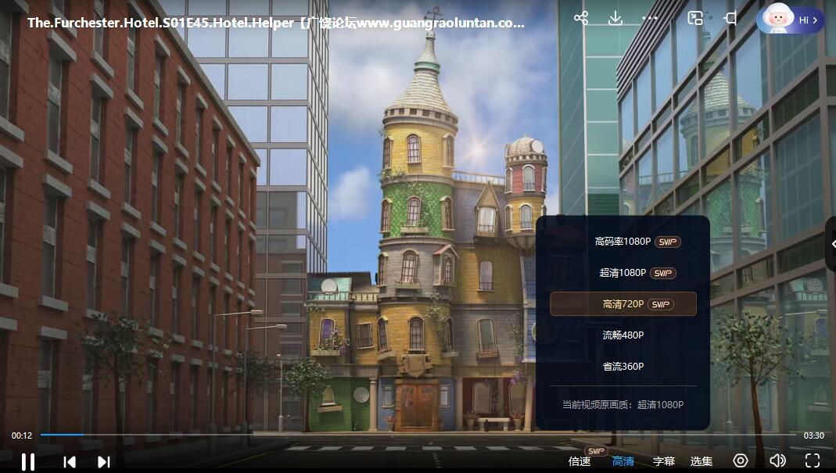
Task: Pause the video playback
Action: 28,461
